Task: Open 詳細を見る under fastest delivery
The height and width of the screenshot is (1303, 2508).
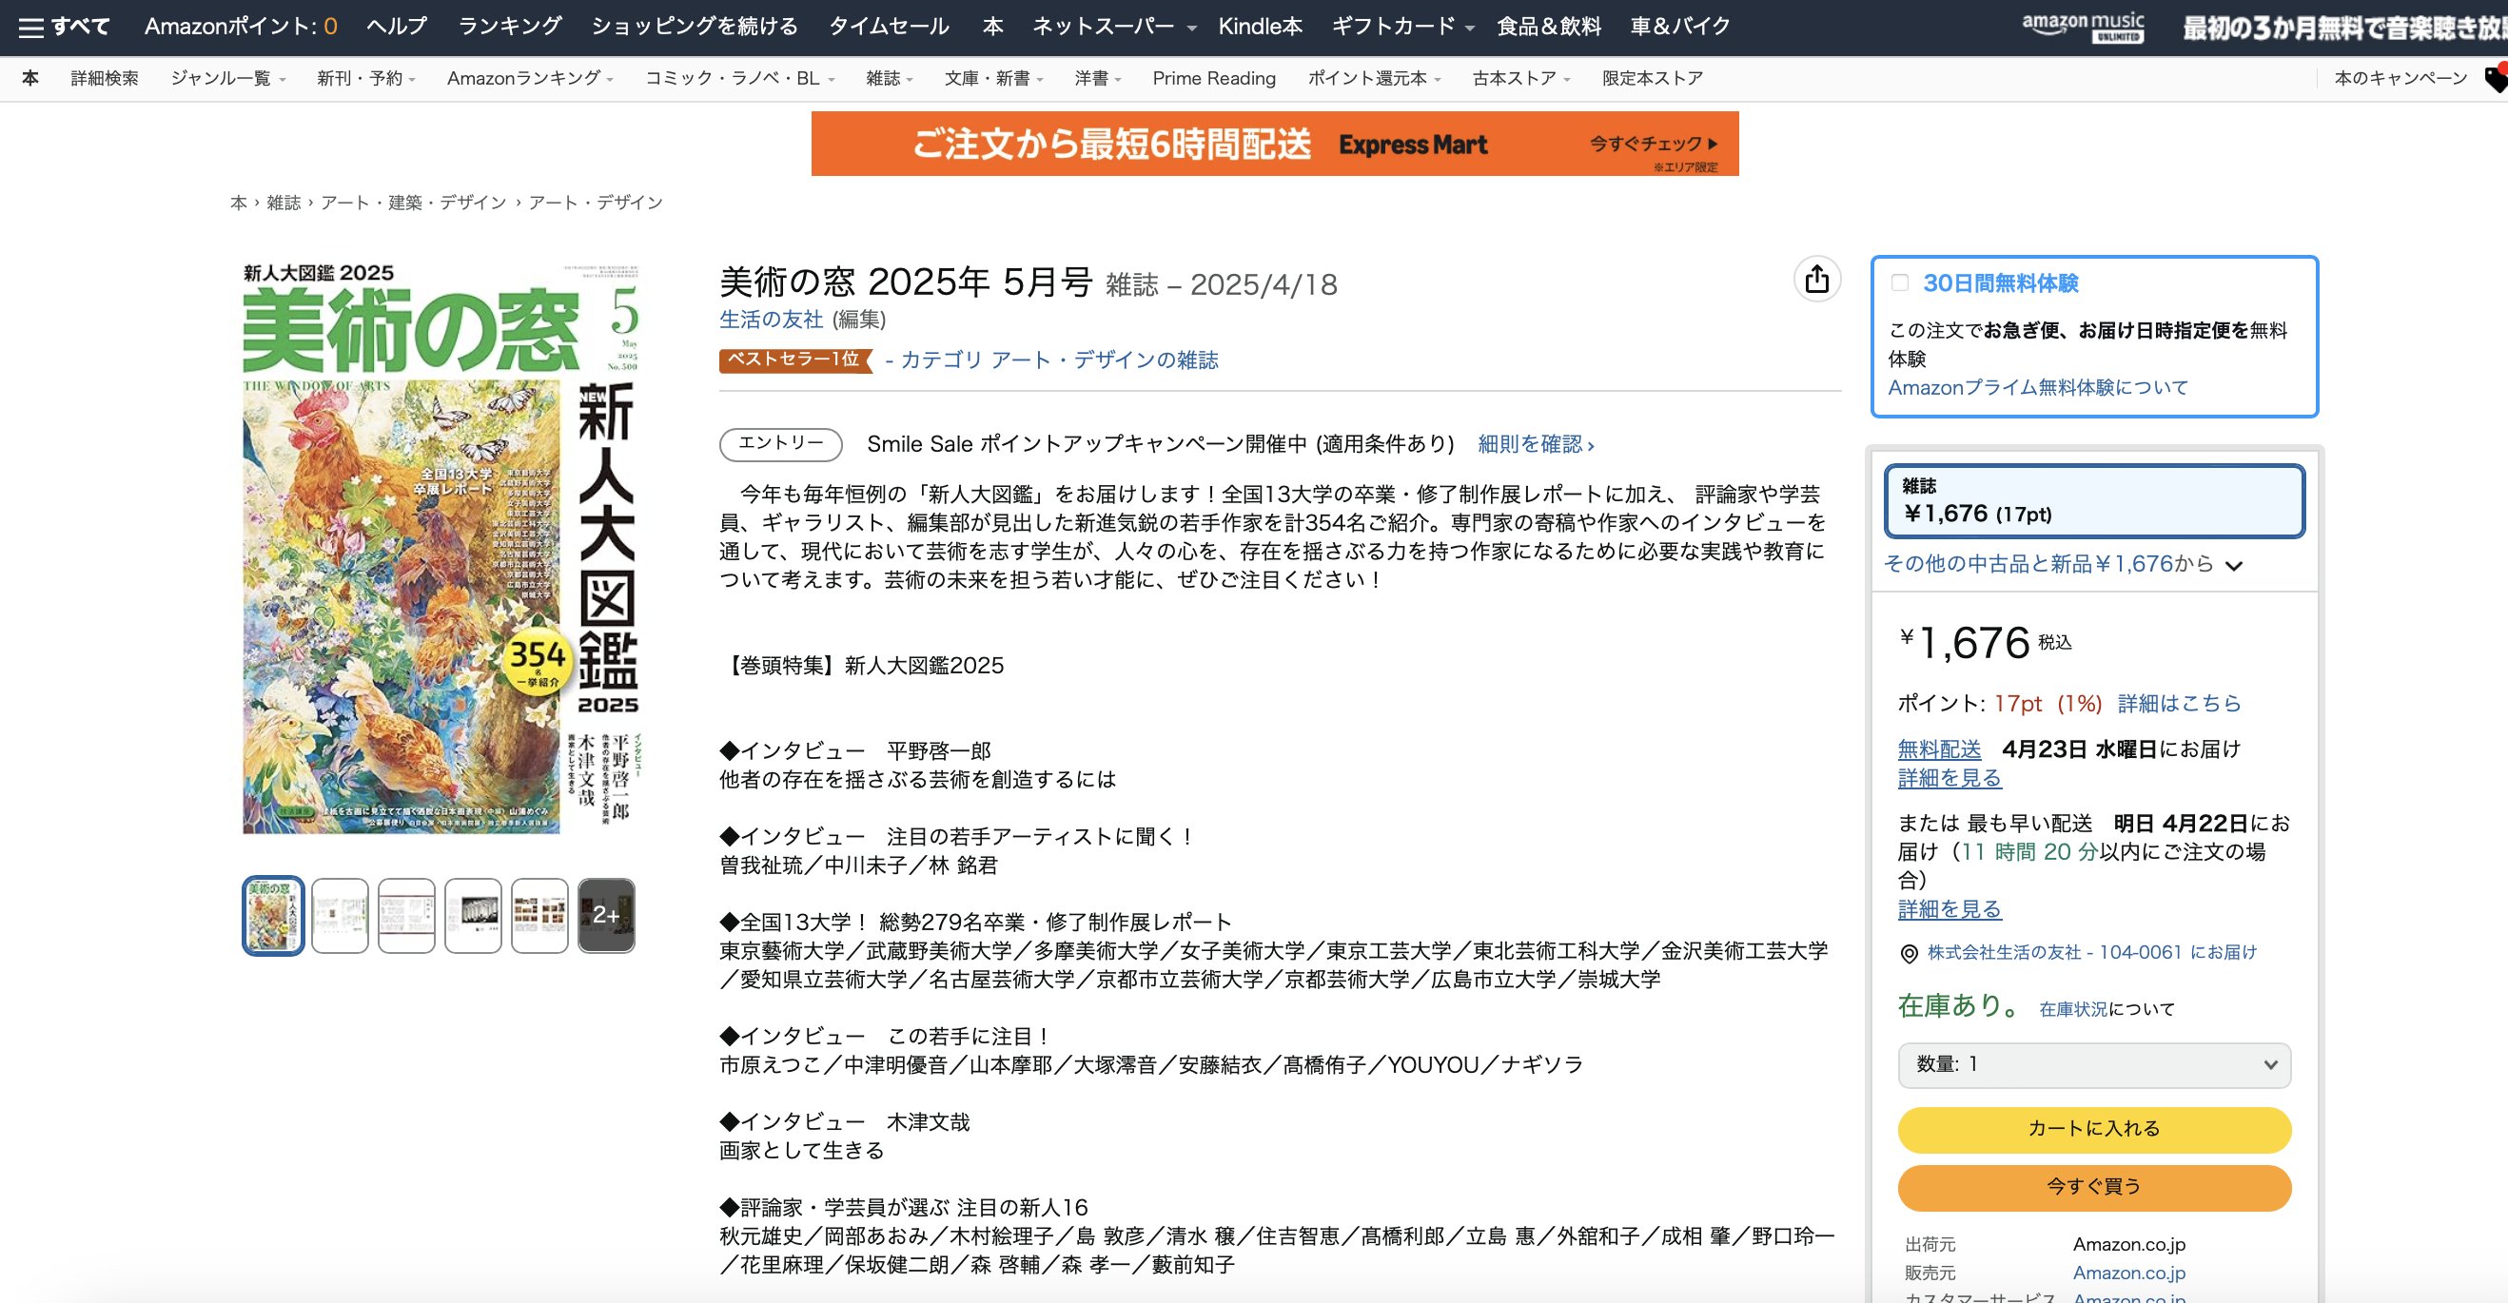Action: (x=1950, y=910)
